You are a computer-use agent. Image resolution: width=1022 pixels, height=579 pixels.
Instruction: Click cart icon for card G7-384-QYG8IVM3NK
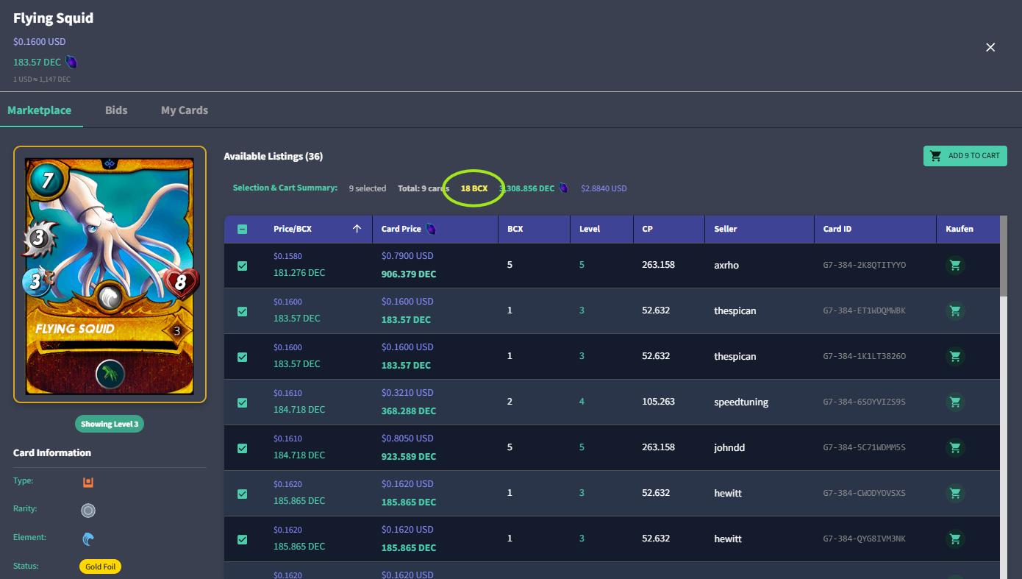955,539
